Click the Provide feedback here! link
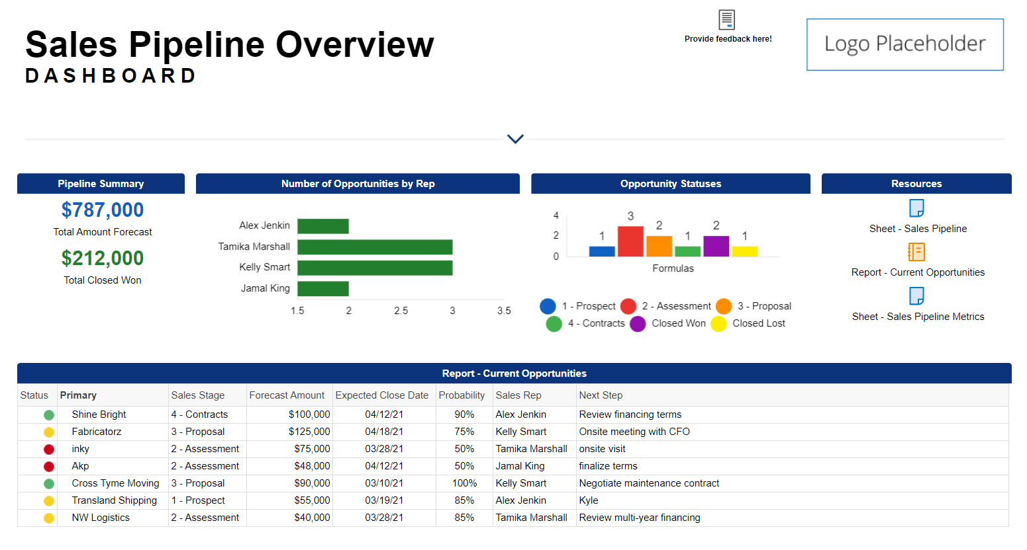 point(728,39)
